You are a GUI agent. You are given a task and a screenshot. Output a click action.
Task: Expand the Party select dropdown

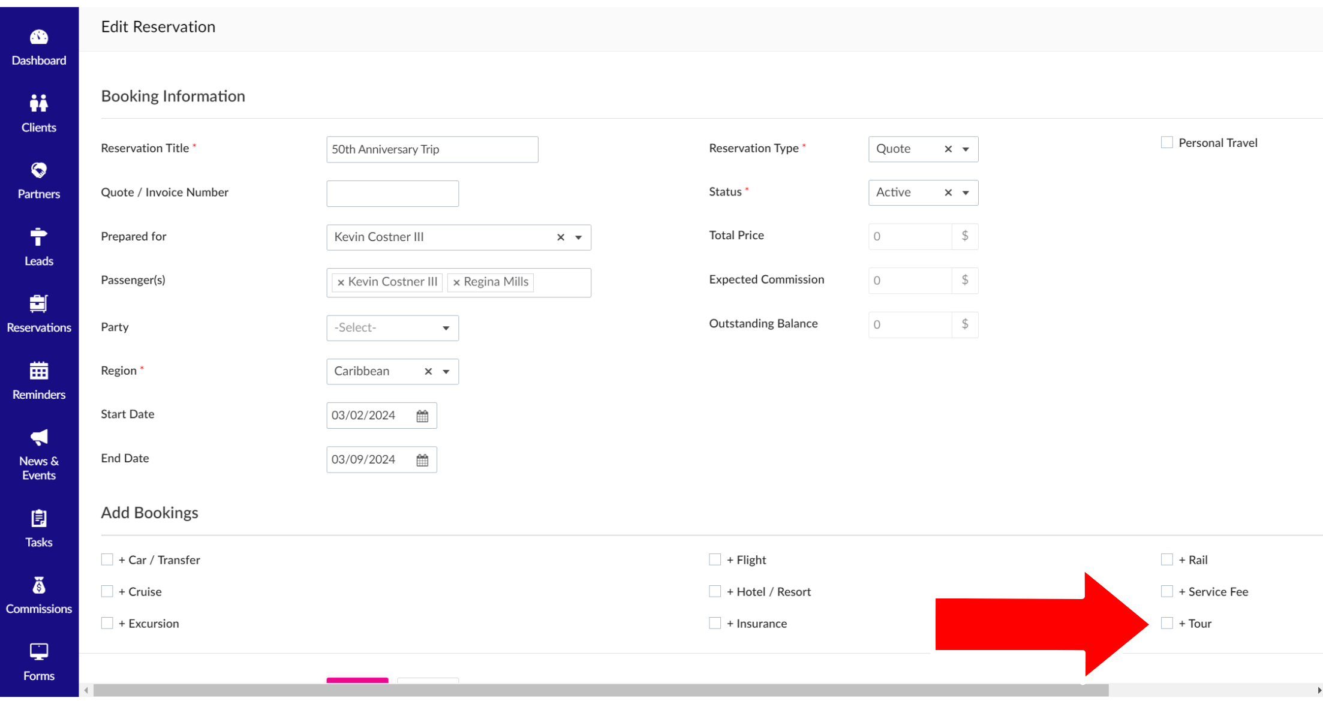coord(446,328)
